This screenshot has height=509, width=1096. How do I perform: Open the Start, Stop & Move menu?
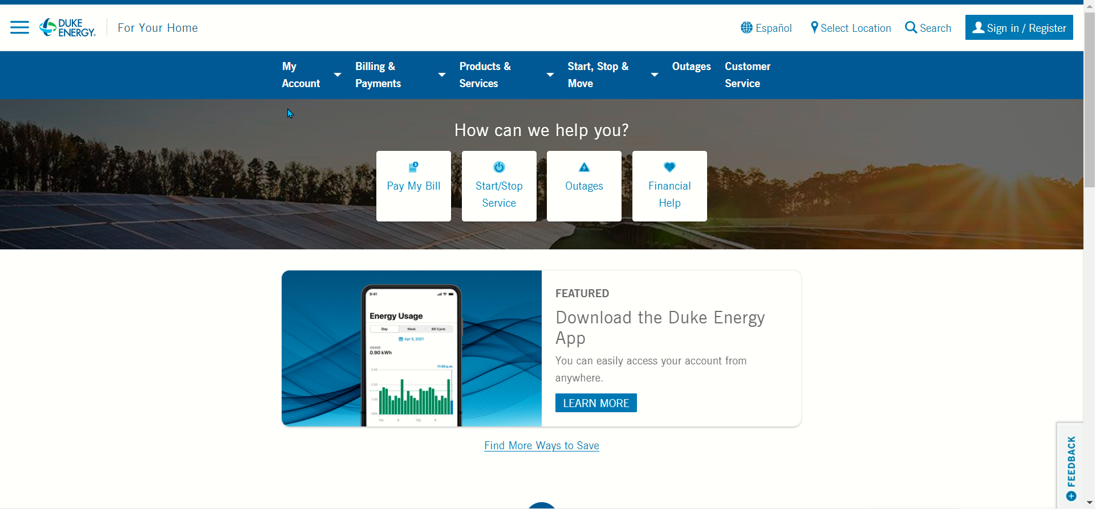598,75
